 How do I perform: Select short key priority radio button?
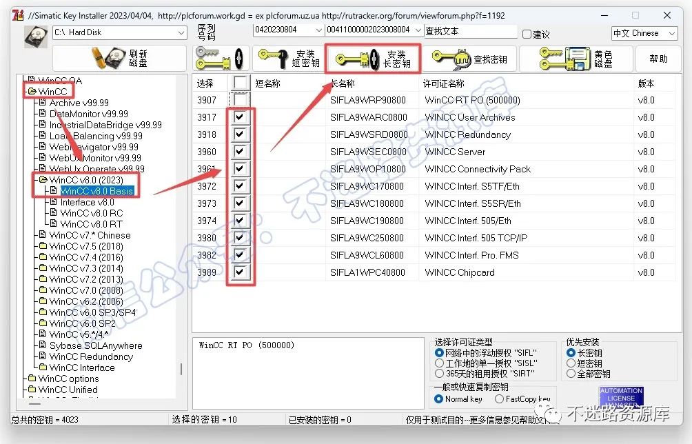point(571,363)
